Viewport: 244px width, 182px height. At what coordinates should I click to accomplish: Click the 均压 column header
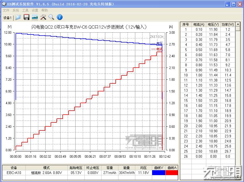tap(144, 168)
